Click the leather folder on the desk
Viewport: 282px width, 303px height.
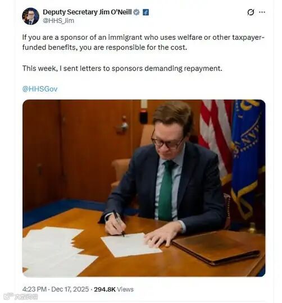point(216,247)
